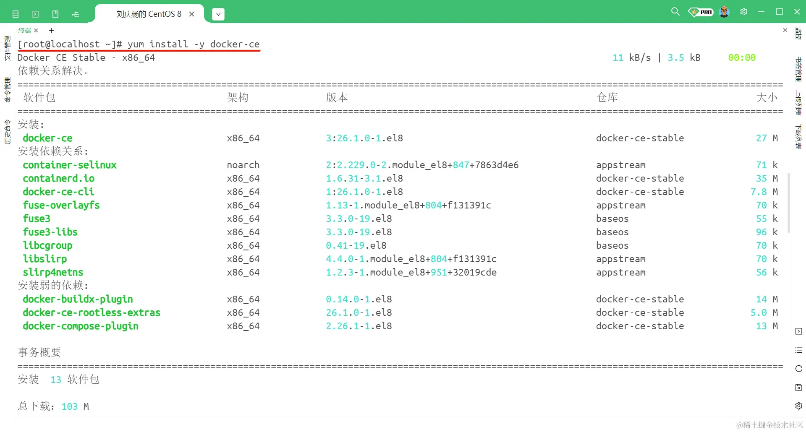Click the bottom gear icon in right sidebar
Viewport: 806px width, 432px height.
click(799, 406)
